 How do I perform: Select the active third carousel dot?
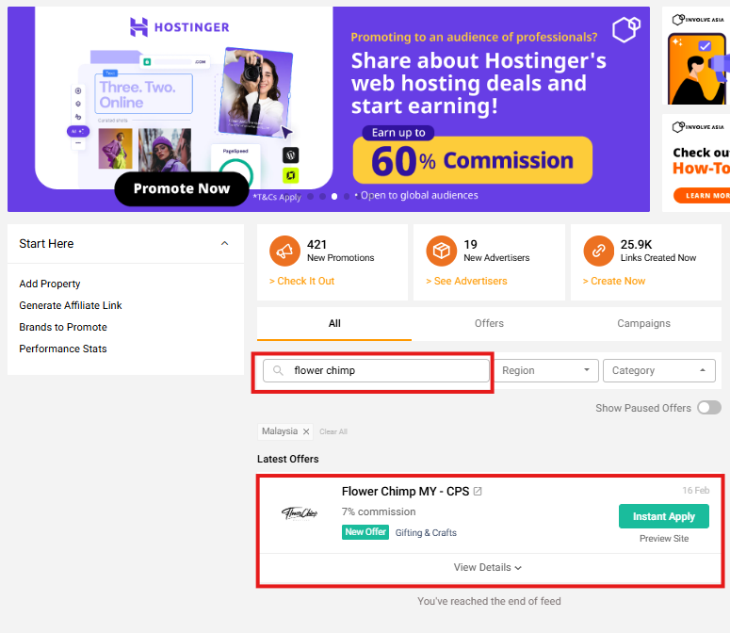[334, 197]
